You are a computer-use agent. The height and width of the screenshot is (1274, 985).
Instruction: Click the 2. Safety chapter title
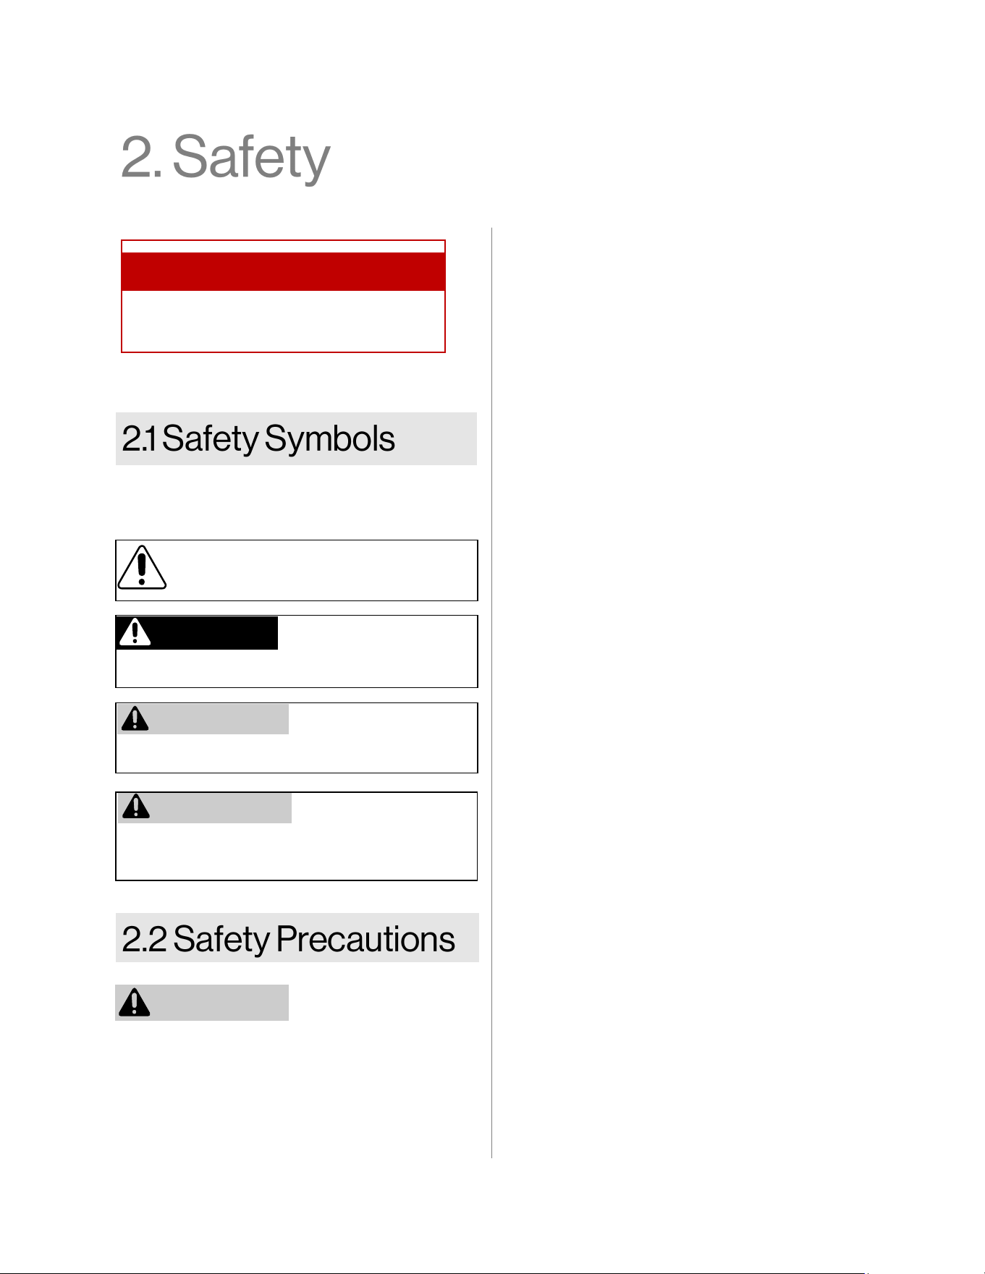tap(225, 157)
